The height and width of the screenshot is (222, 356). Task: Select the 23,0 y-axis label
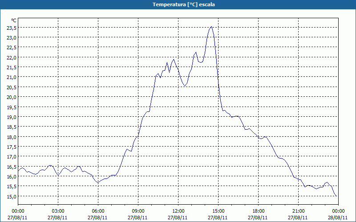coord(11,38)
